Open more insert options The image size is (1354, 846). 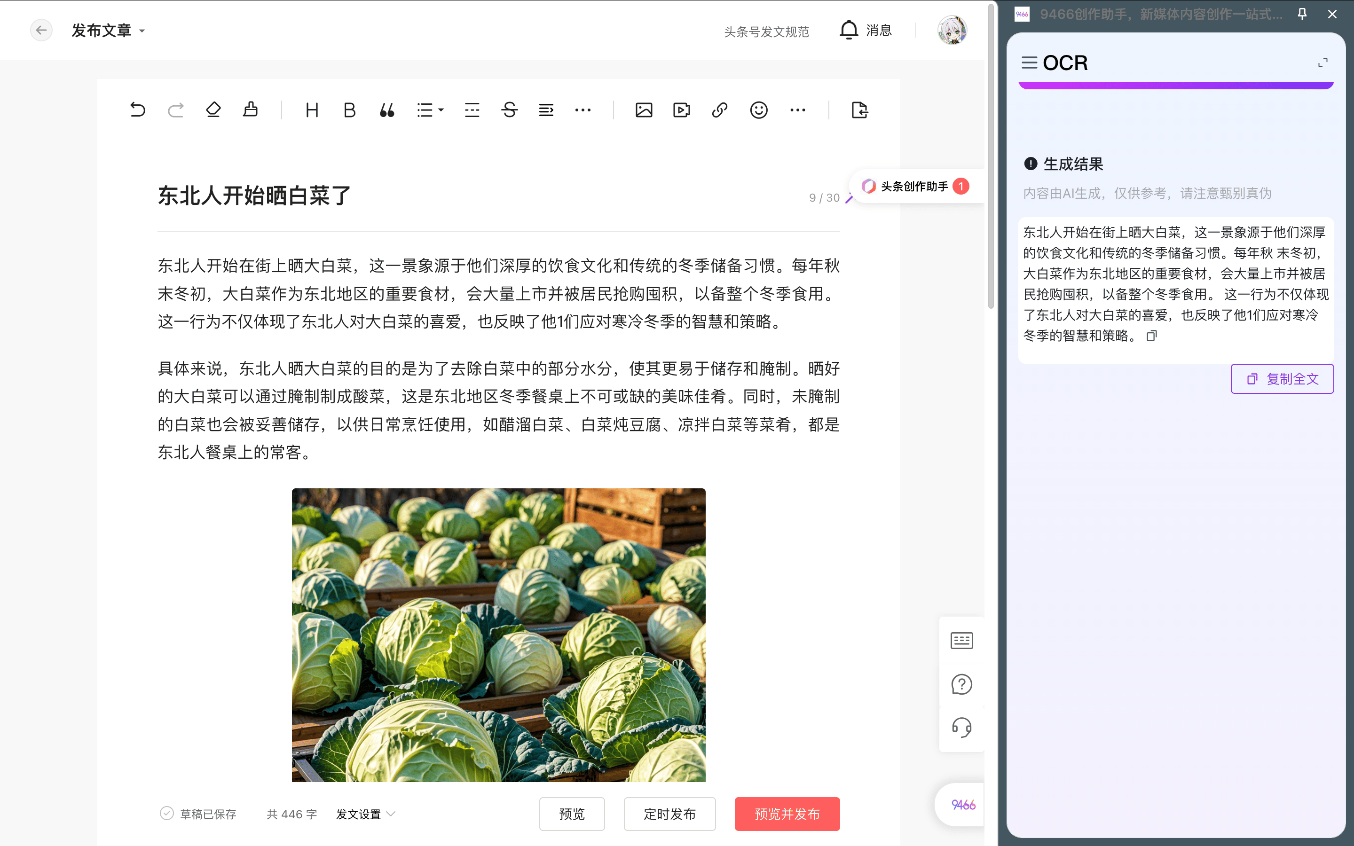(x=798, y=110)
